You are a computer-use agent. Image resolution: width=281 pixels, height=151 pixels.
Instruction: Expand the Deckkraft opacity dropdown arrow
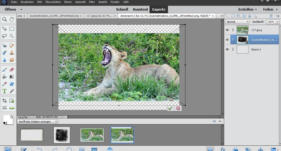pos(277,22)
